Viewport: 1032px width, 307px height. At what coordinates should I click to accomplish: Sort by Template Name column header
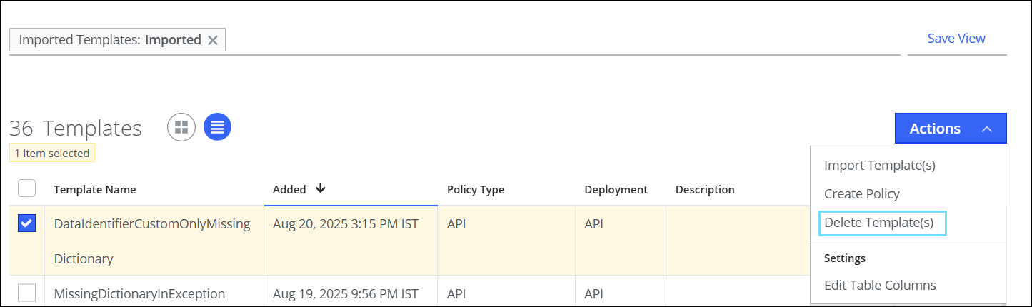(x=94, y=190)
